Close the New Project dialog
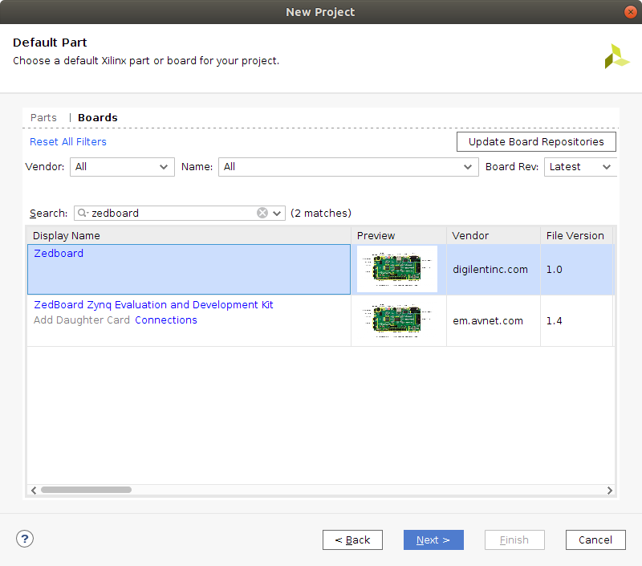Viewport: 642px width, 566px height. coord(631,12)
